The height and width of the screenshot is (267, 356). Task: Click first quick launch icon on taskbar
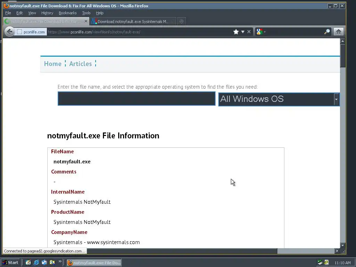28,262
